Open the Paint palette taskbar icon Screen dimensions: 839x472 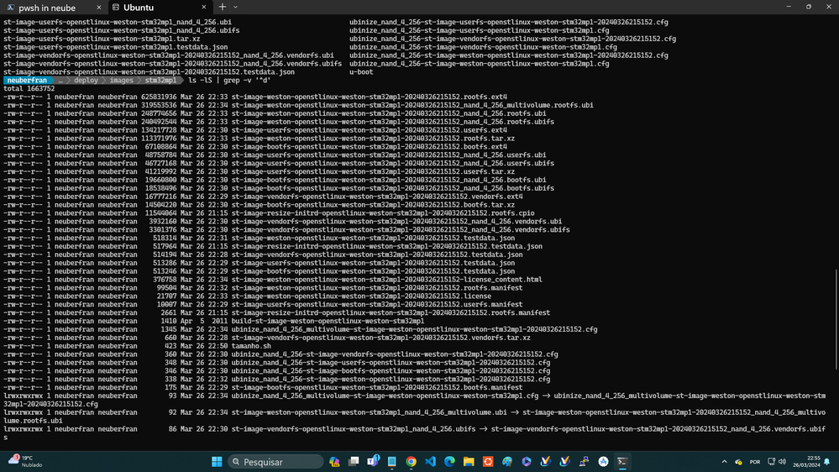[x=507, y=461]
